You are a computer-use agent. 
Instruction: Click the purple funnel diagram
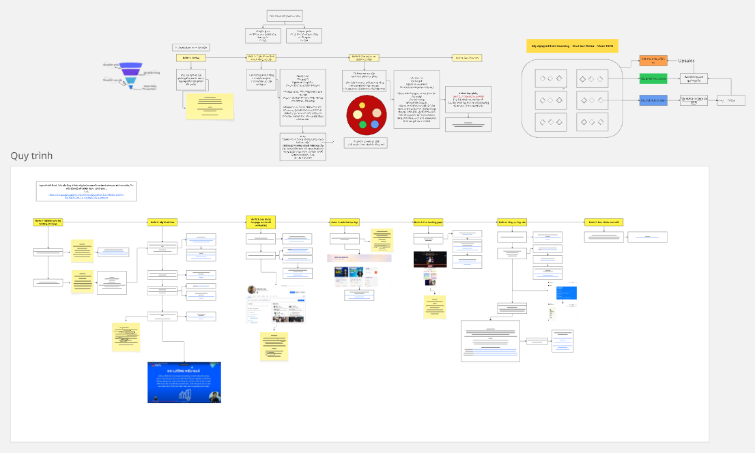click(129, 75)
